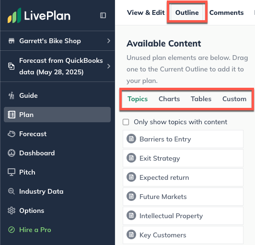Switch to the Charts tab
The image size is (255, 245).
tap(169, 99)
